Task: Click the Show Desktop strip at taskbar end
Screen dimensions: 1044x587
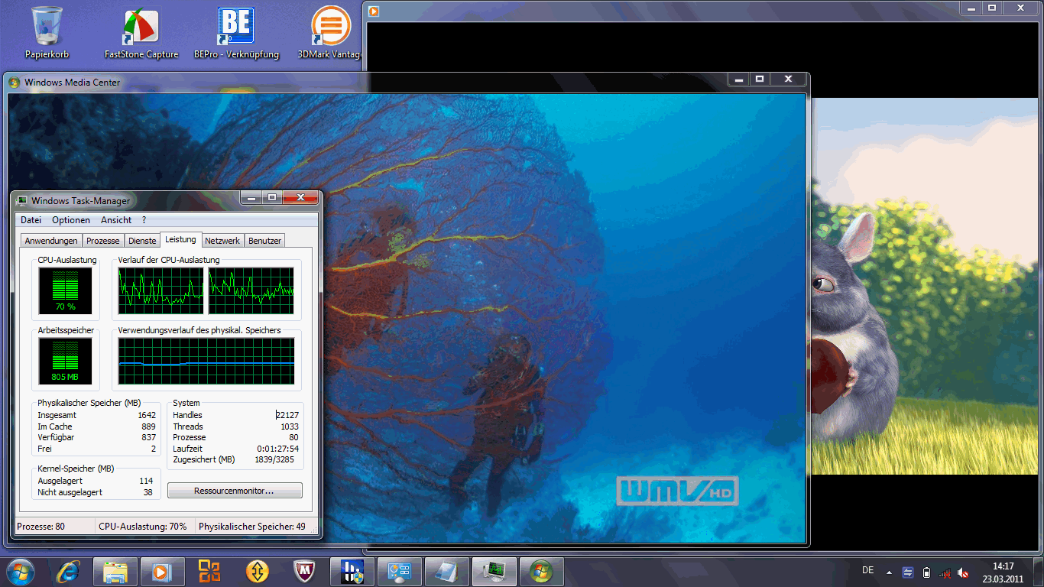Action: pyautogui.click(x=1039, y=572)
